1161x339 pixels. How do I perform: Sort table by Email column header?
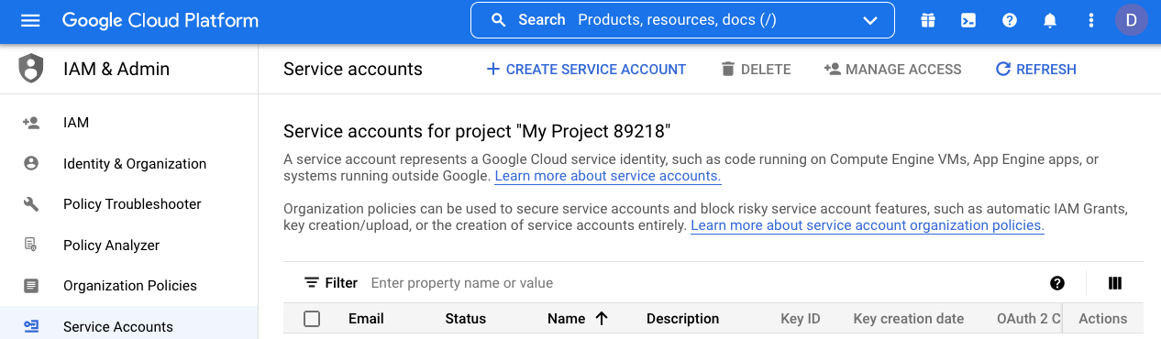coord(366,319)
